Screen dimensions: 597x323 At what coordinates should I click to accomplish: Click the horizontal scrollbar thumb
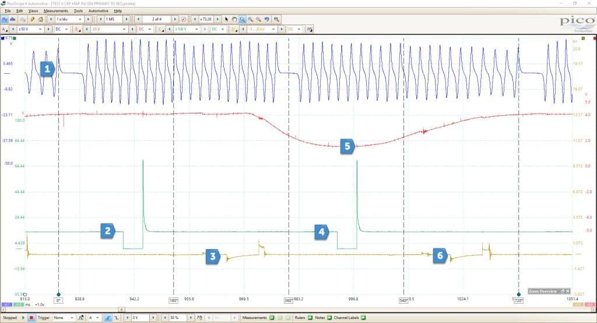click(121, 310)
